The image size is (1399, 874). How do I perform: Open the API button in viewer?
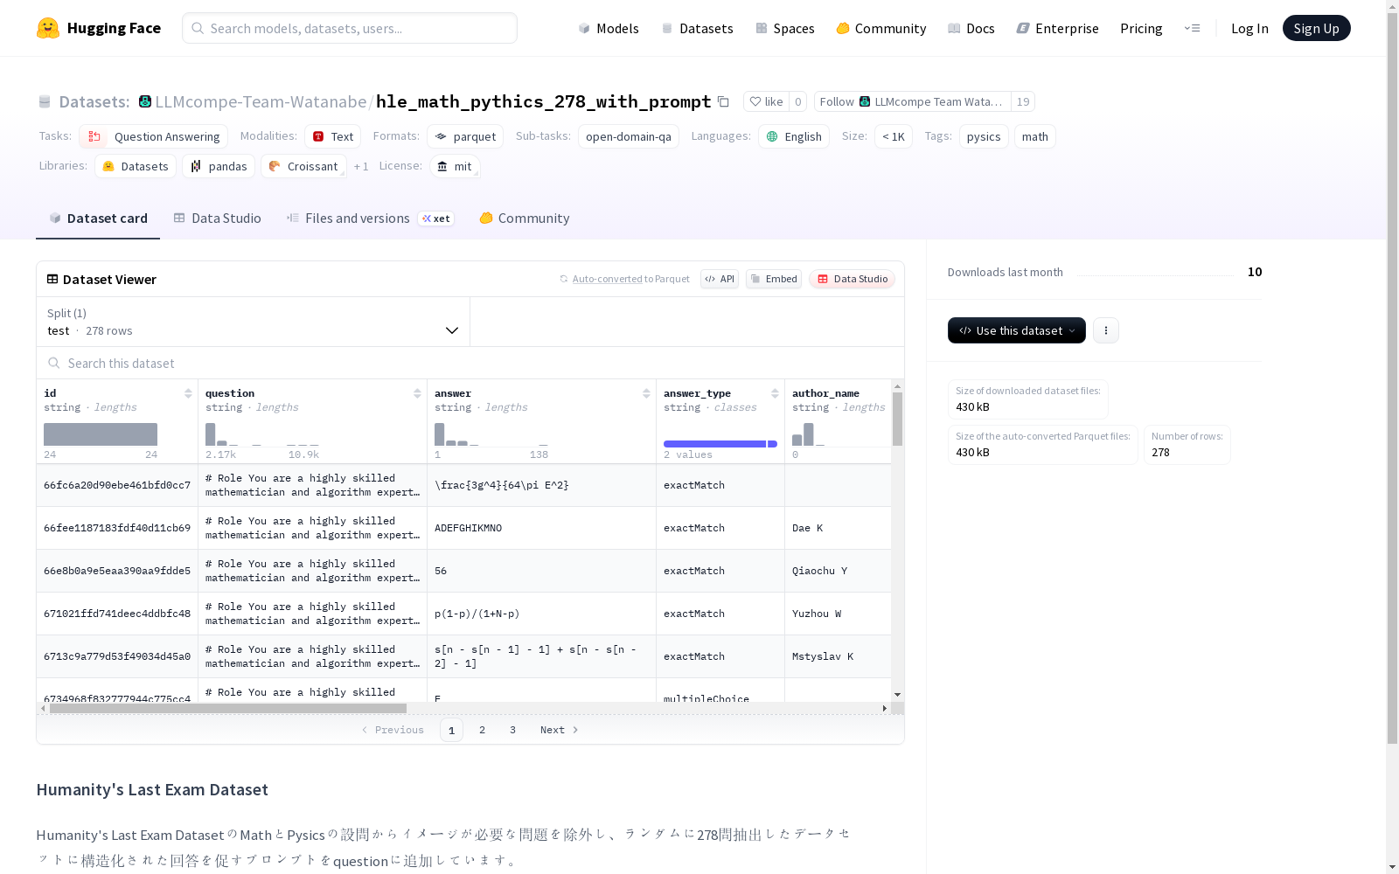coord(720,279)
